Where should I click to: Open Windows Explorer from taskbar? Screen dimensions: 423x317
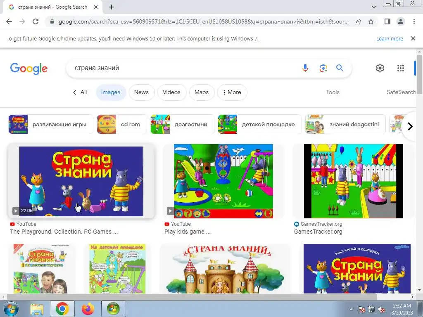37,309
